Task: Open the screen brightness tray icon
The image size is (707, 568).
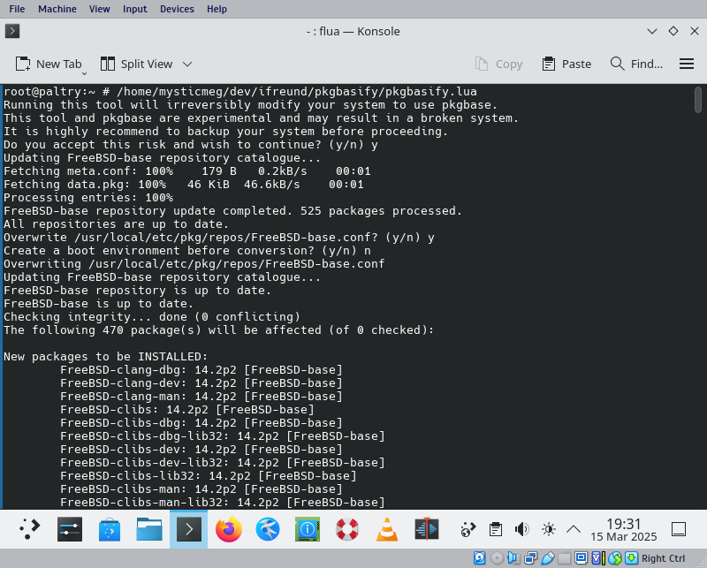Action: [x=549, y=529]
